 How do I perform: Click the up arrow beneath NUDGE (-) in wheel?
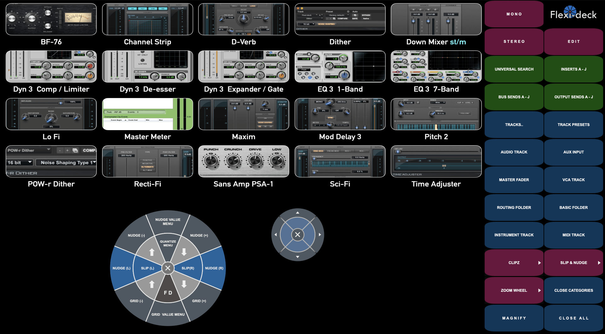[152, 252]
